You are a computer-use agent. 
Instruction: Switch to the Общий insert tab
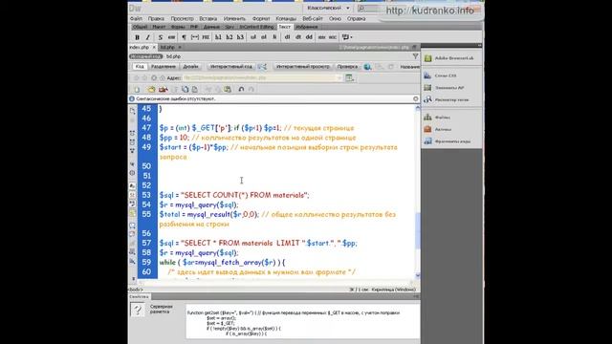click(x=140, y=27)
